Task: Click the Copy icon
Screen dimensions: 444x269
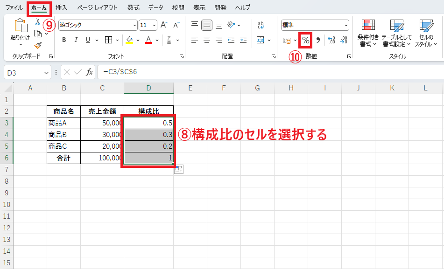Action: coord(38,34)
